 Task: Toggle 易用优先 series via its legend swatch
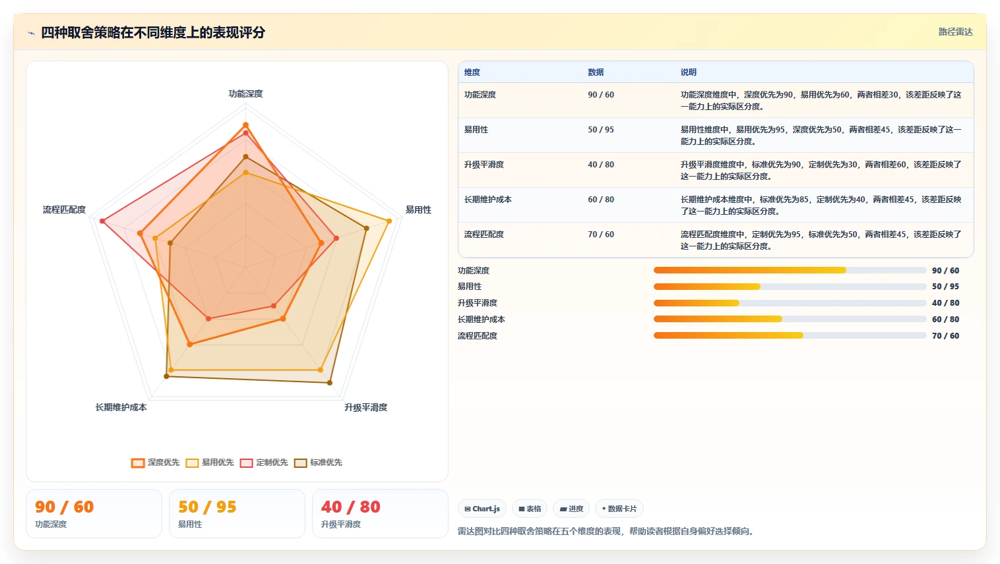[192, 463]
